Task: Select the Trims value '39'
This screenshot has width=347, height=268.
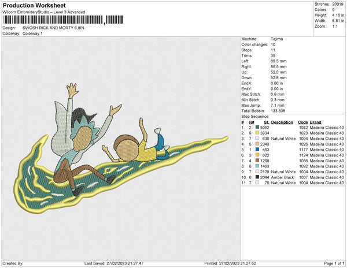Action: pyautogui.click(x=273, y=55)
